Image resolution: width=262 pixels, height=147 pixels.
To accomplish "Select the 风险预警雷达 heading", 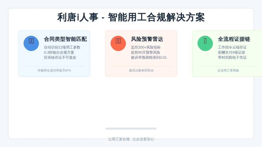I will tap(147, 39).
